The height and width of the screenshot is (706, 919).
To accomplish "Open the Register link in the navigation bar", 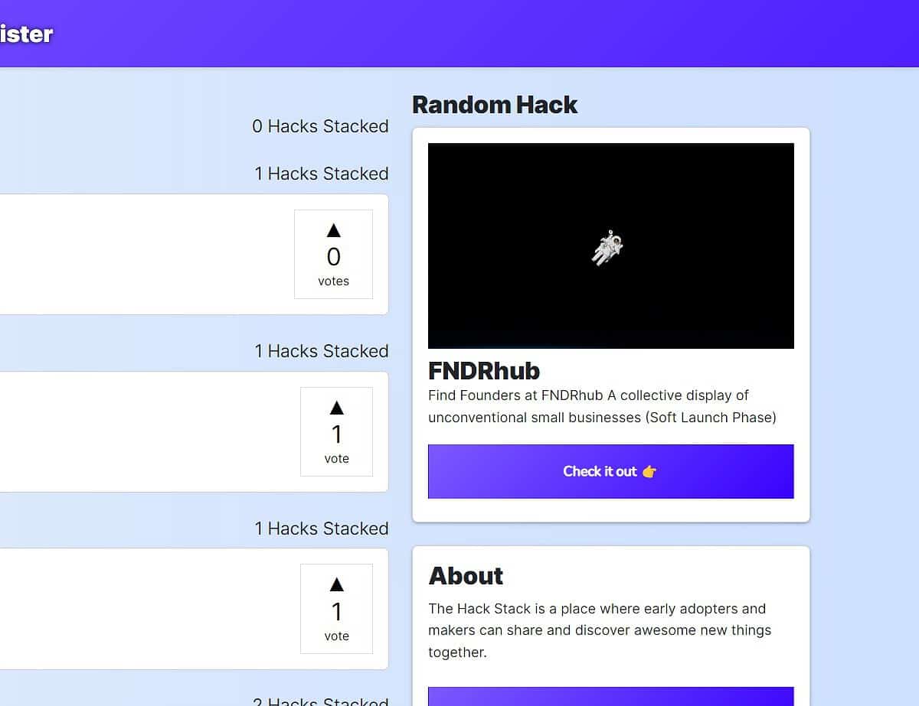I will point(25,34).
